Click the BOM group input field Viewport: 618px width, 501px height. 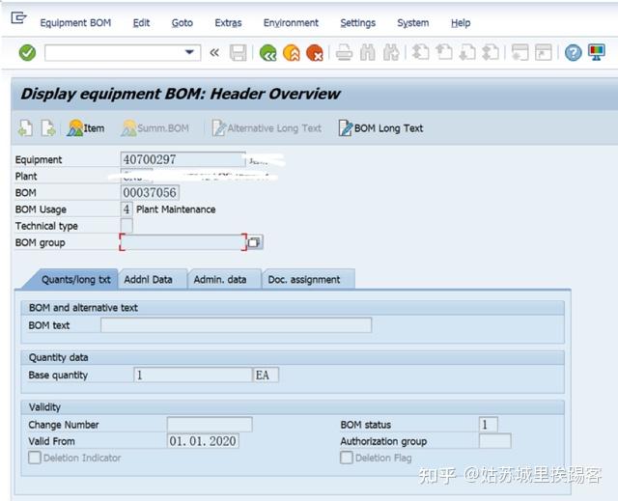(183, 242)
